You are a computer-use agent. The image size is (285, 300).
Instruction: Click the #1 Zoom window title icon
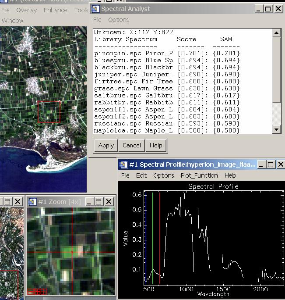coord(32,202)
